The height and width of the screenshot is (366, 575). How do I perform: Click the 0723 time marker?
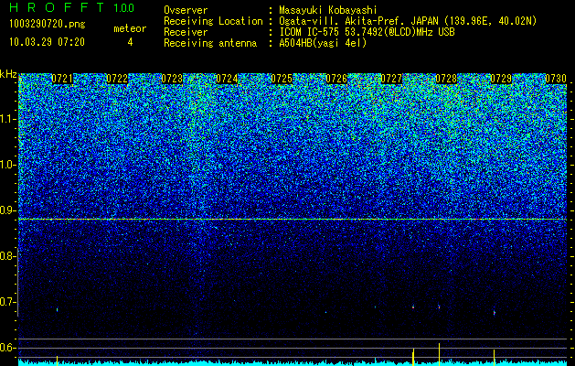tap(172, 79)
